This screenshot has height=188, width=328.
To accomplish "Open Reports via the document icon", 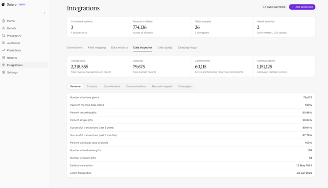I will pyautogui.click(x=3, y=57).
